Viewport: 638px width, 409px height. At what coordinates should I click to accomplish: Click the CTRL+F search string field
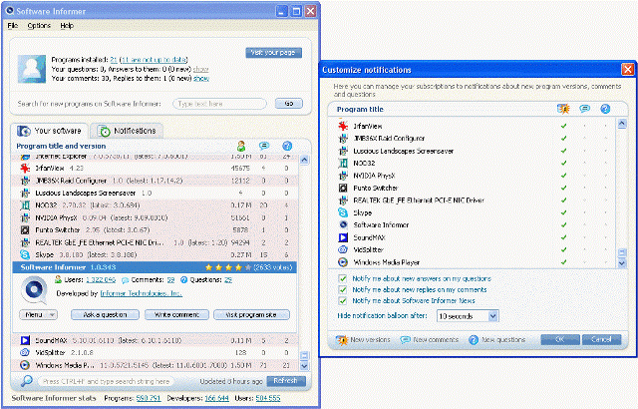pos(106,381)
